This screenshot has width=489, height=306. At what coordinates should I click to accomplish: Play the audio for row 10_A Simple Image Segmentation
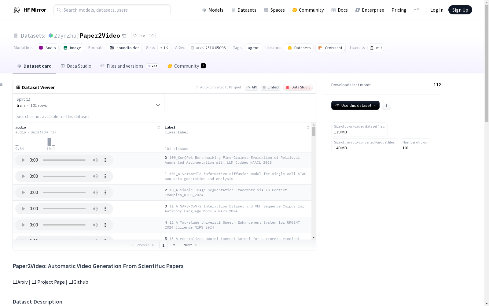click(x=24, y=192)
